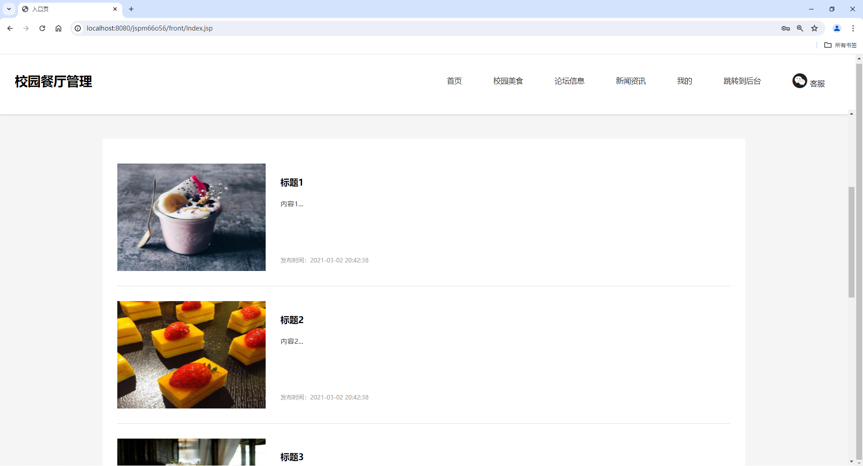Open the in-page search magnifier icon
The width and height of the screenshot is (863, 466).
tap(800, 28)
